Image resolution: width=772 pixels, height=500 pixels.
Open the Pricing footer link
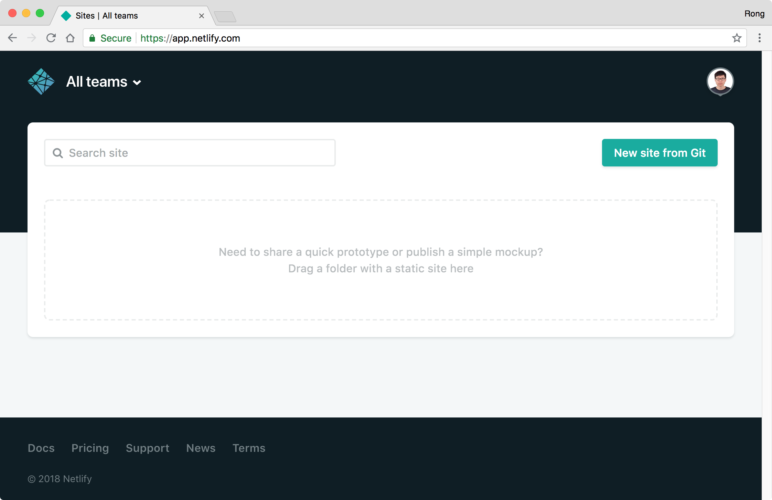point(90,448)
